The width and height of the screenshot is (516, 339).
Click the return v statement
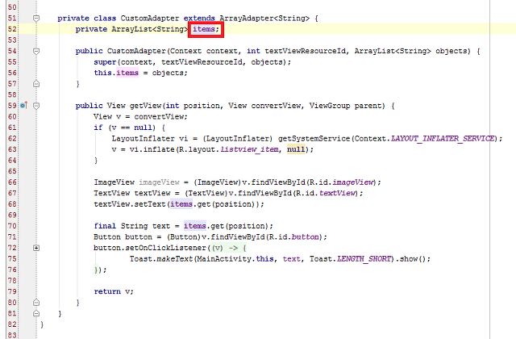114,291
